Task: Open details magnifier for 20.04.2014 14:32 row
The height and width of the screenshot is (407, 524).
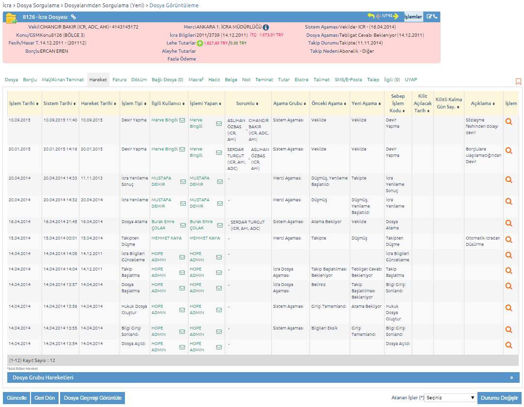Action: (x=509, y=201)
